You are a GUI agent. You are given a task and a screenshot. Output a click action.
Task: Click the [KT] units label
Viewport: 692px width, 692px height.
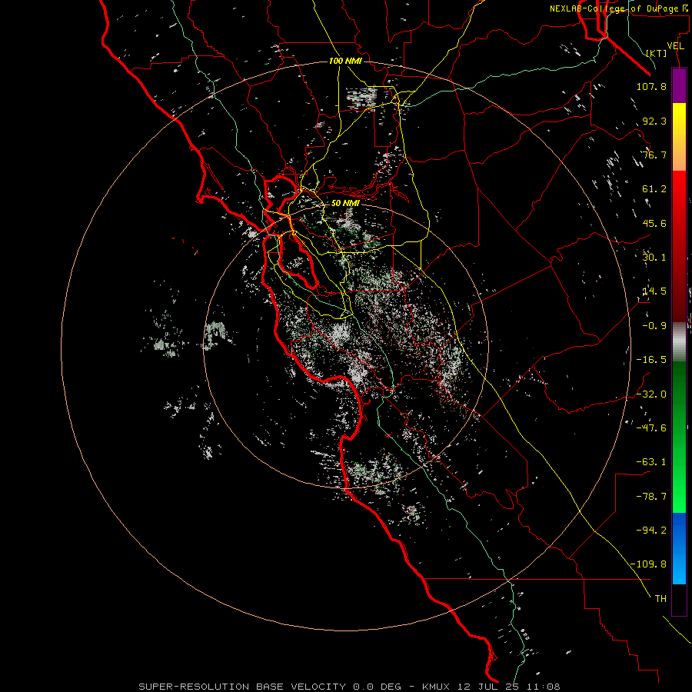(657, 53)
